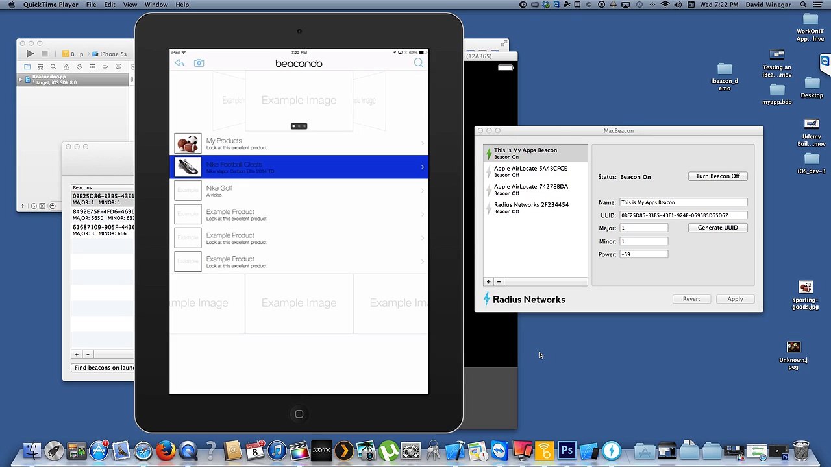Open the QuickTime Player File menu

92,5
